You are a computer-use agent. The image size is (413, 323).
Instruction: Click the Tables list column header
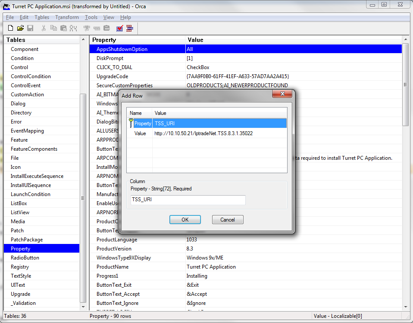42,40
